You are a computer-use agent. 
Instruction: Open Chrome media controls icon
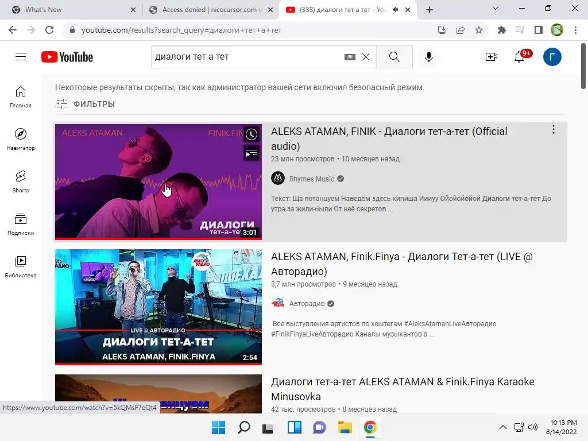(x=520, y=30)
